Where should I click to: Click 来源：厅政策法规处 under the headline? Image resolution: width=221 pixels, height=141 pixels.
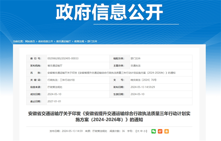coord(96,131)
